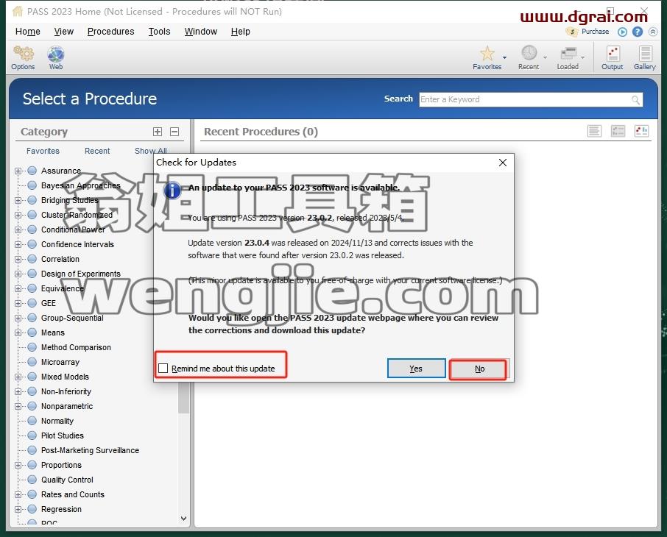Open the Recent clock icon
Viewport: 667px width, 537px height.
(x=529, y=53)
